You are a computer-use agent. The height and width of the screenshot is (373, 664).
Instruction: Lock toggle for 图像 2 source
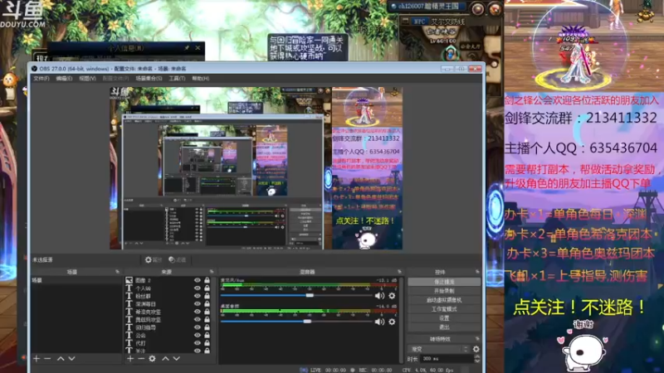[207, 280]
